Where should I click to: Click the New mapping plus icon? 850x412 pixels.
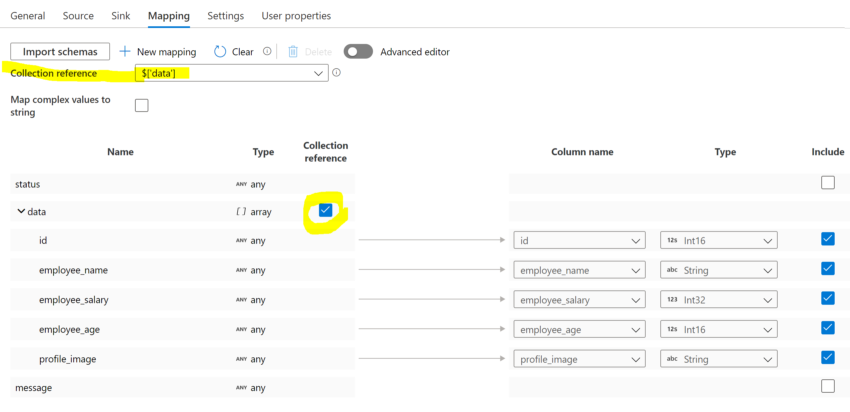tap(125, 51)
